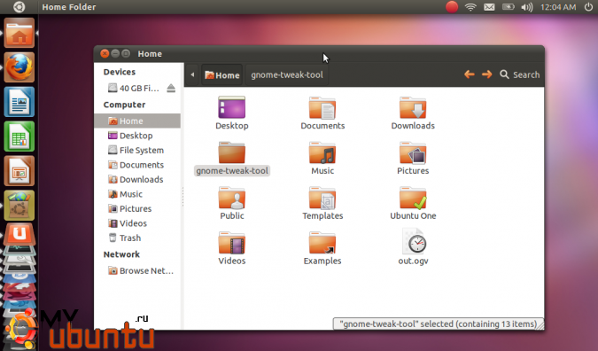Open the Videos folder in file view
Viewport: 598px width, 351px height.
pyautogui.click(x=231, y=243)
